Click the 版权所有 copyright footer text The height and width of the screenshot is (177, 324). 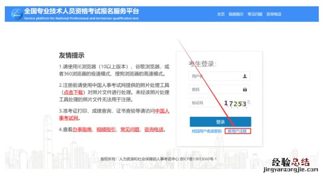158,159
